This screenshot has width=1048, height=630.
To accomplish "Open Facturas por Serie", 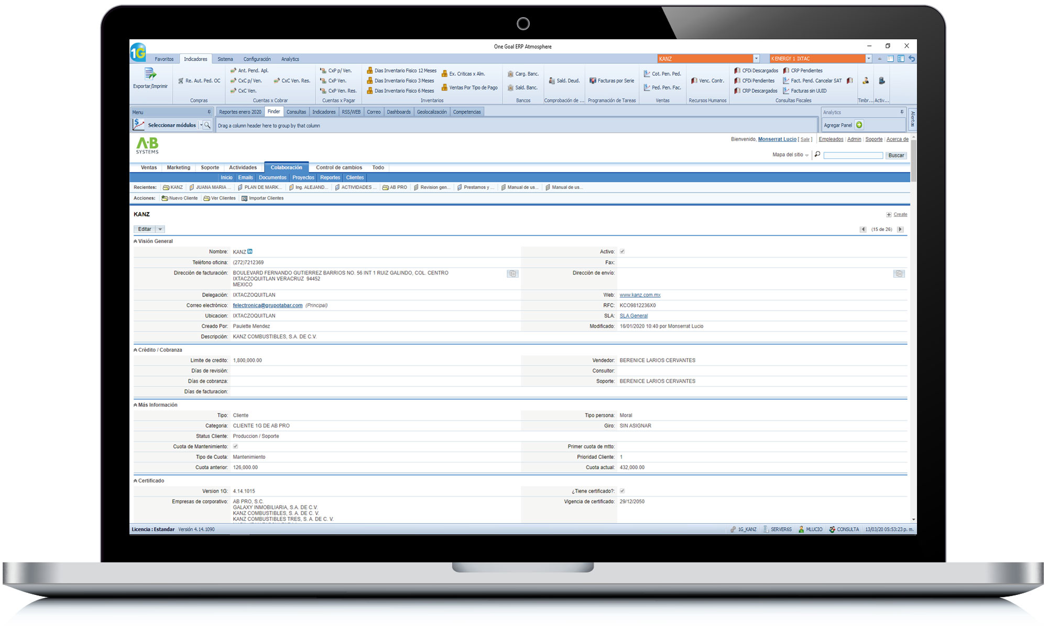I will pos(612,81).
